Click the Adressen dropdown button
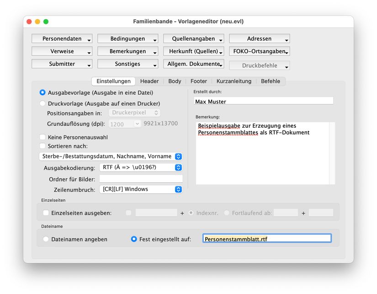Image resolution: width=377 pixels, height=294 pixels. pyautogui.click(x=259, y=39)
